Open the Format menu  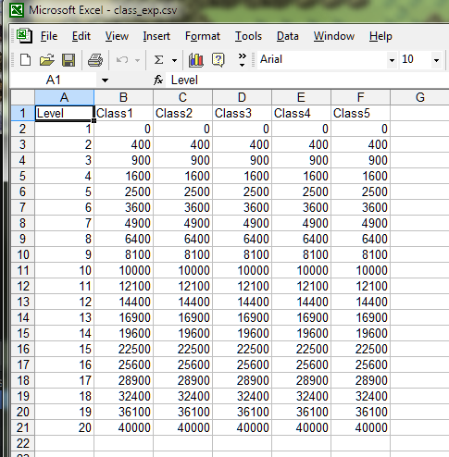click(x=203, y=36)
